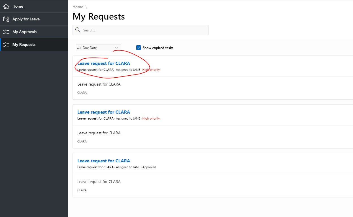Click the Home breadcrumb link

click(78, 7)
